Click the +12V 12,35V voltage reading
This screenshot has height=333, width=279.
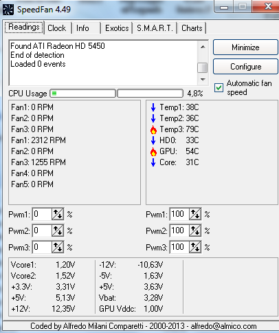click(43, 309)
